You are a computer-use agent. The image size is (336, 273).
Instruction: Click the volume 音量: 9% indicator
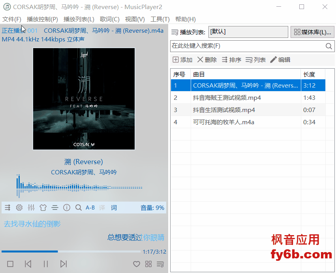click(152, 208)
